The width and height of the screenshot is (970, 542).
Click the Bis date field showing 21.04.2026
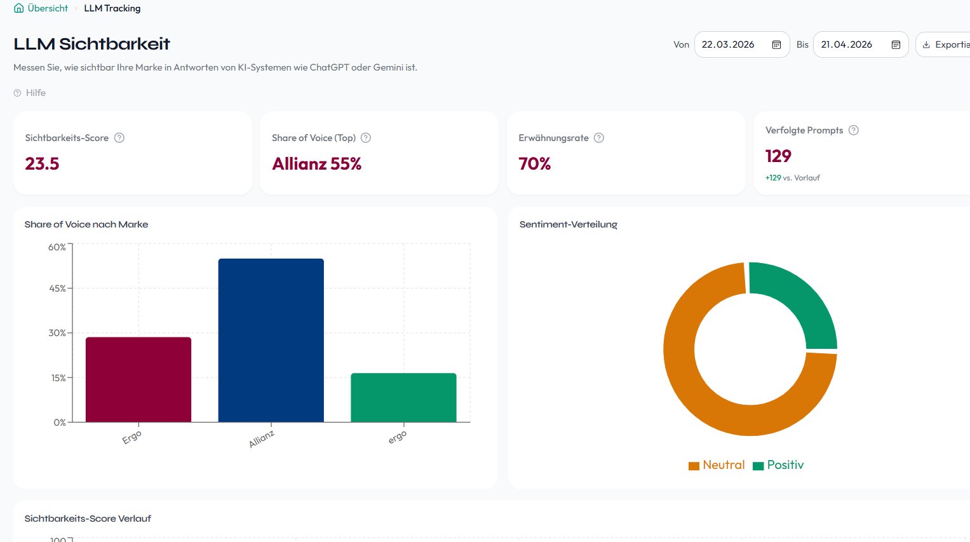861,44
